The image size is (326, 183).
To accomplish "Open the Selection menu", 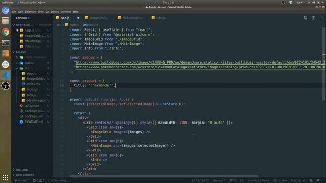I will pyautogui.click(x=31, y=12).
